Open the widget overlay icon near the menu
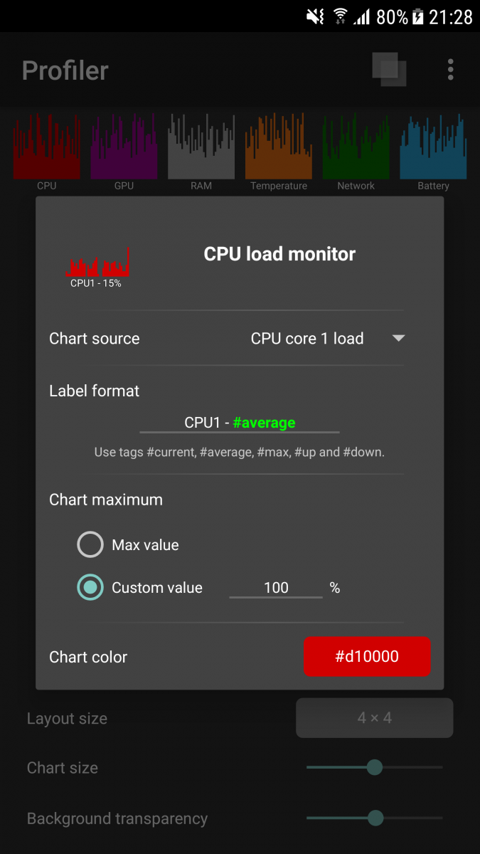 [389, 69]
